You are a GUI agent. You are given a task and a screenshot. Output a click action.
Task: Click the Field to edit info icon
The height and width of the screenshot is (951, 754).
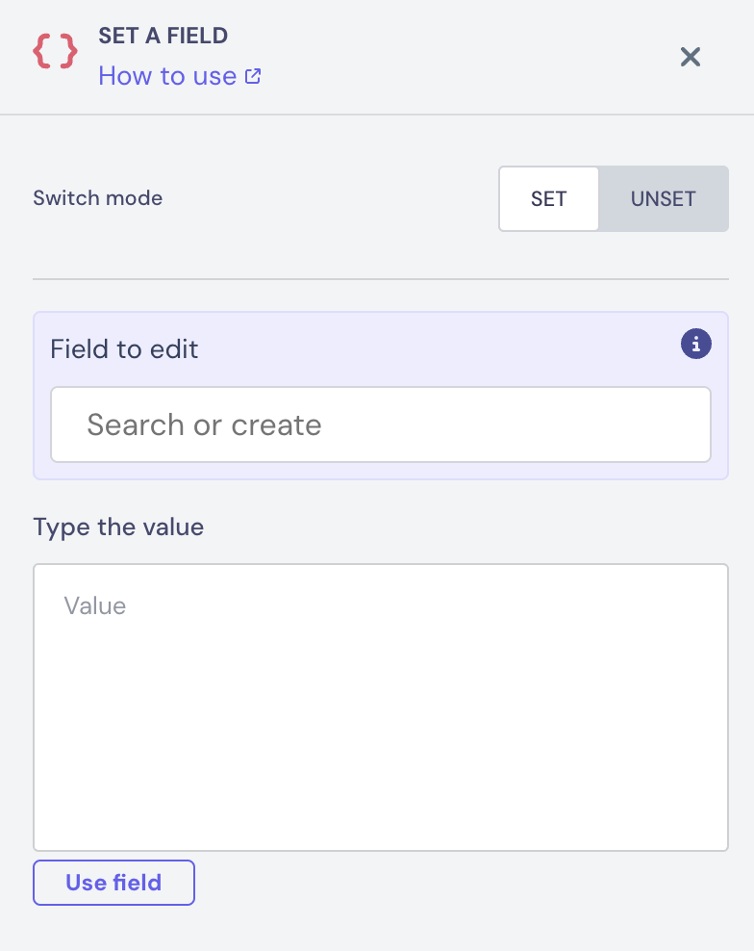(695, 343)
